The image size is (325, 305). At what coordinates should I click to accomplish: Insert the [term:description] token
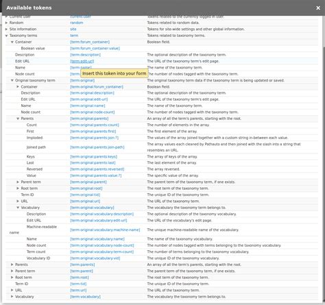tap(85, 55)
